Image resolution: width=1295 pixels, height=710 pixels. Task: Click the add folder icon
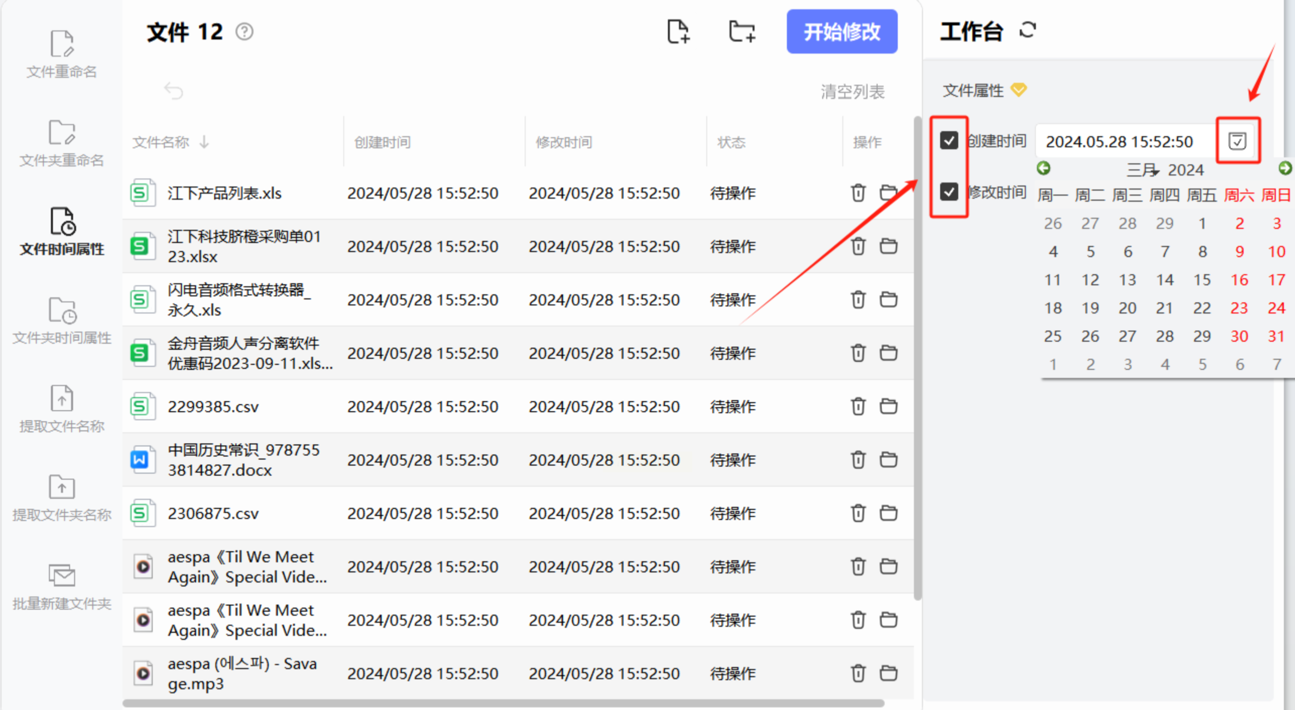742,32
